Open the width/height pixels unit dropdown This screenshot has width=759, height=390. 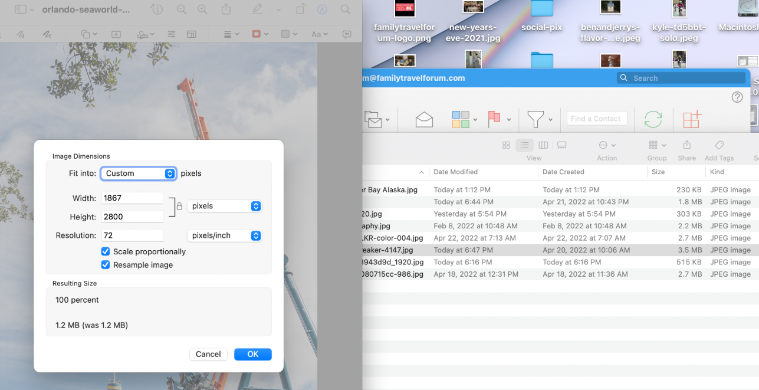(224, 206)
